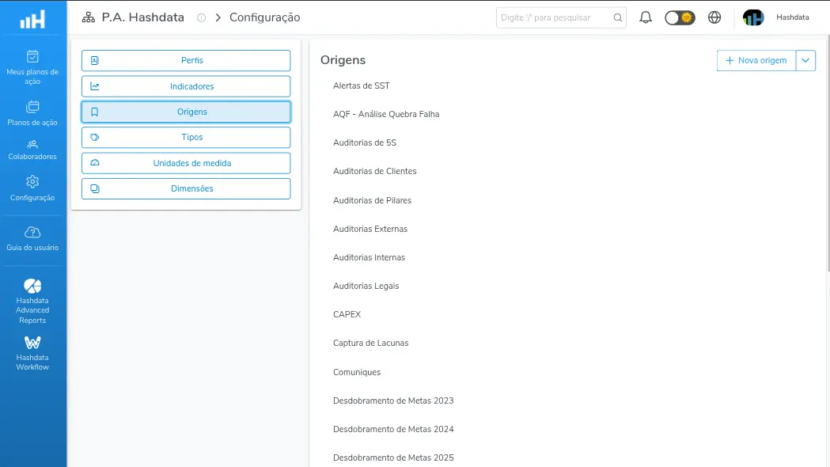Screen dimensions: 830x467
Task: Open Configuração gear in sidebar
Action: (x=32, y=188)
